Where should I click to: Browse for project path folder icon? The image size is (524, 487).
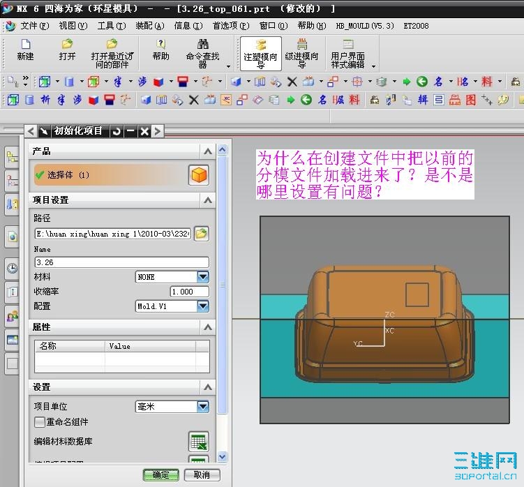(201, 233)
